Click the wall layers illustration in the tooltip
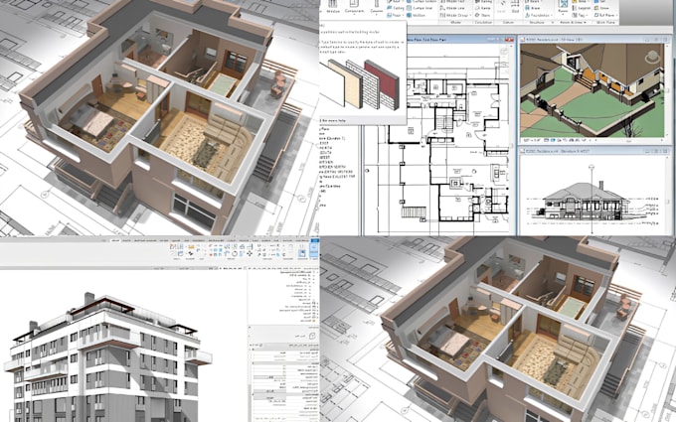Screen dimensions: 676x422 point(361,84)
